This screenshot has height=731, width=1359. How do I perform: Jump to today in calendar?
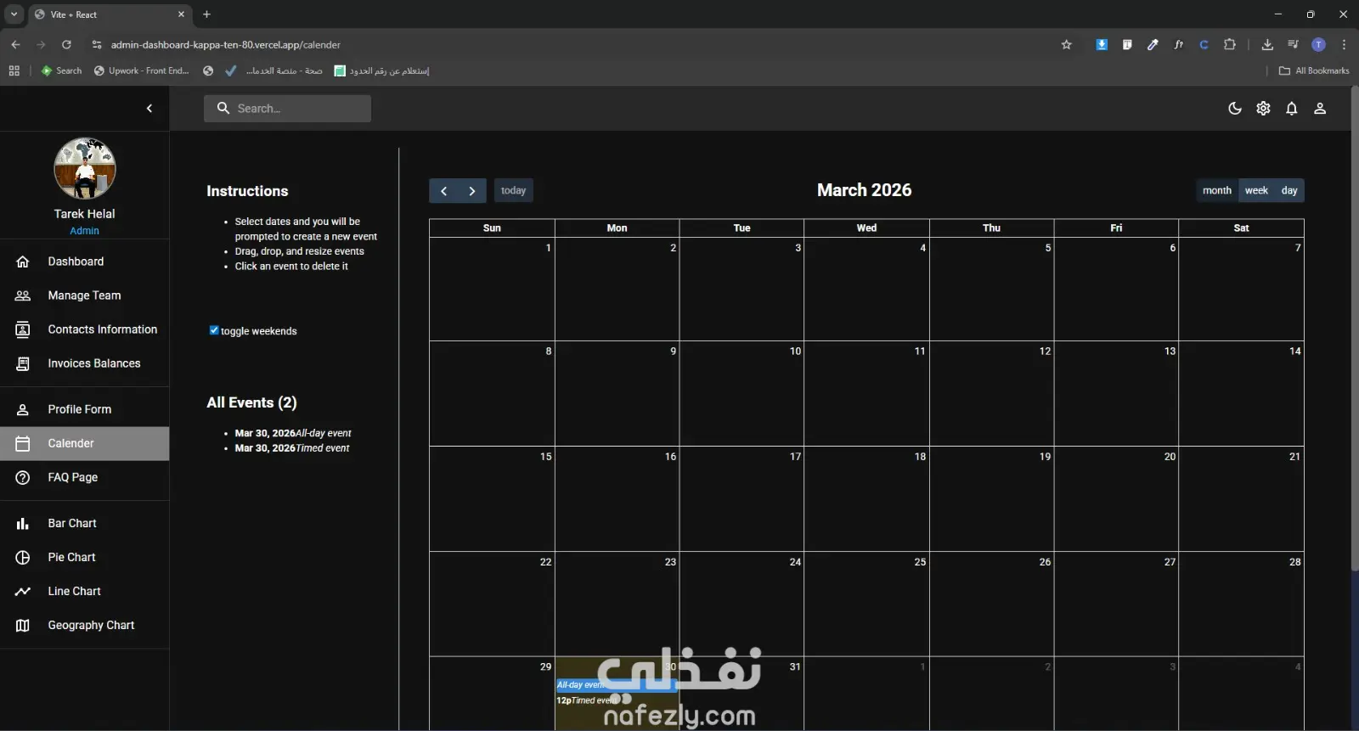[x=514, y=190]
